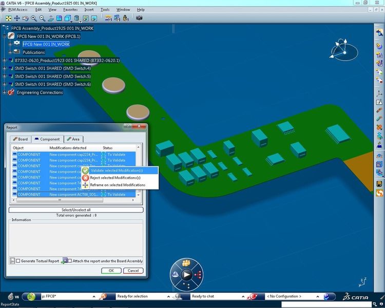Click the play button in the center compass
The image size is (385, 308).
pyautogui.click(x=186, y=275)
